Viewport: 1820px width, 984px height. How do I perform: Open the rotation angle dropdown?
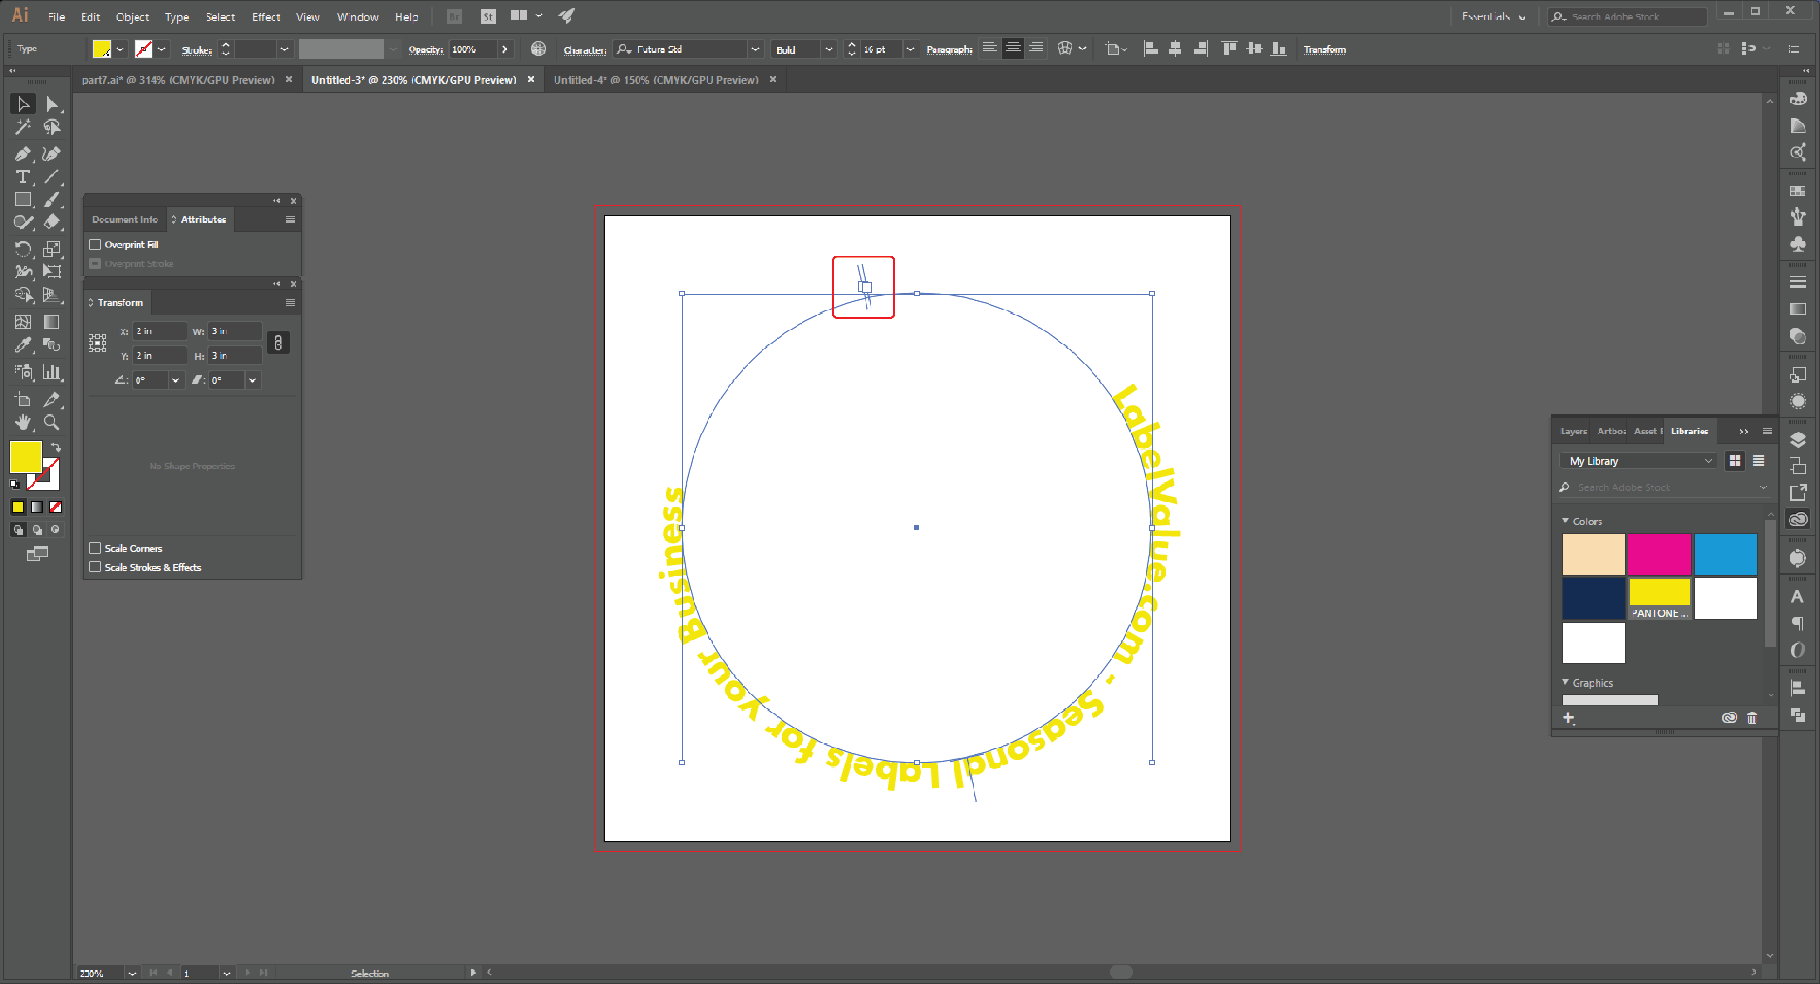[x=176, y=380]
